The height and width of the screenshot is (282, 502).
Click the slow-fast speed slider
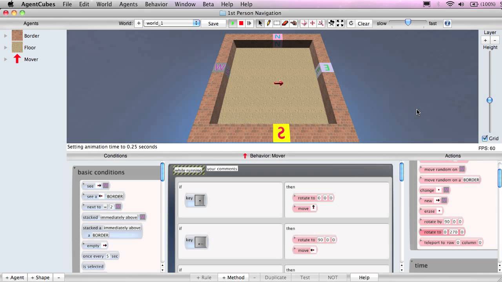tap(408, 23)
